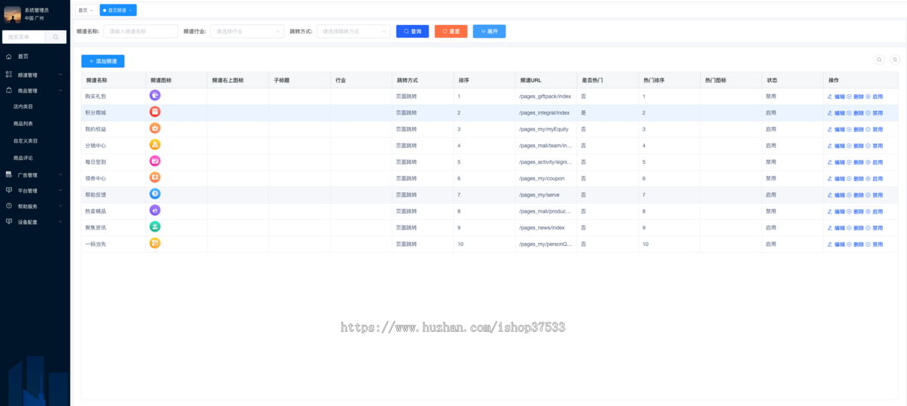Viewport: 907px width, 406px height.
Task: Open the 跳转方式 jump type dropdown
Action: 353,32
